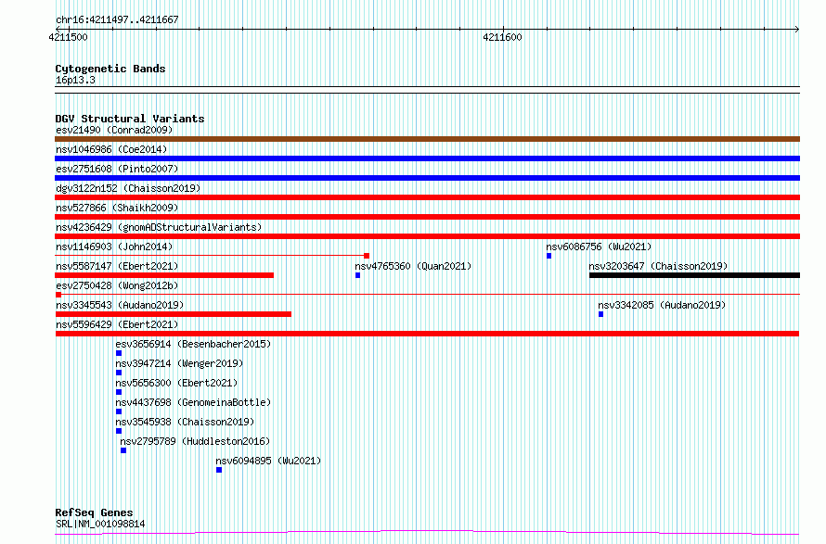
Task: Click the chr16:4211497..4211667 coordinate label
Action: click(117, 20)
